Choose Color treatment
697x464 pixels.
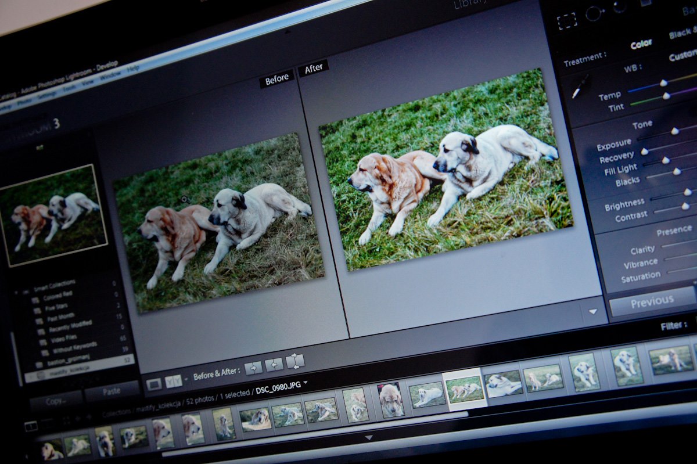tap(641, 44)
